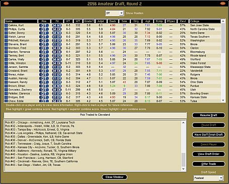Click the blue marker beside Sutter, Donny

6,33
